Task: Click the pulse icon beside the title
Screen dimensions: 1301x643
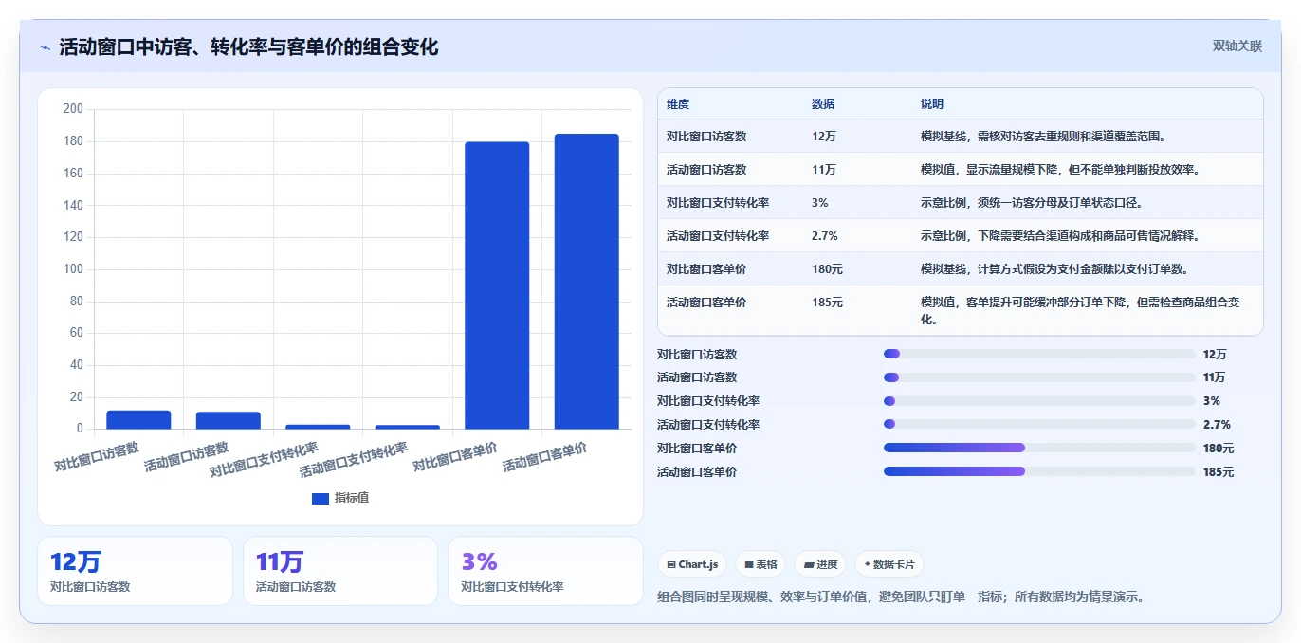Action: click(x=46, y=47)
